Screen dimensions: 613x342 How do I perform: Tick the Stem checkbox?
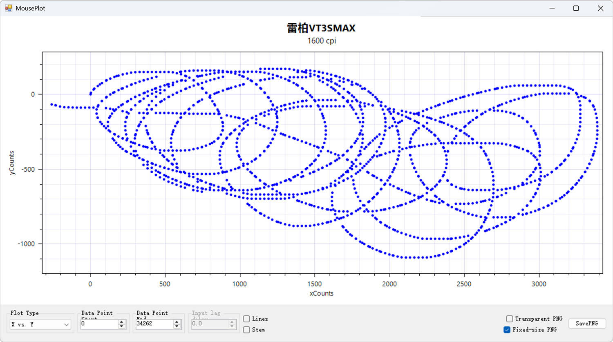click(x=246, y=330)
